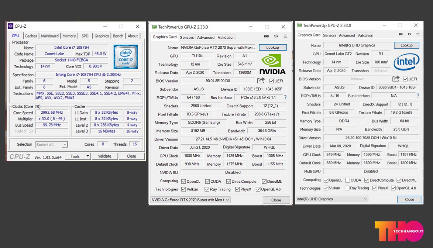Open the Intel(R) UHD Graphics GPU selector dropdown

point(332,199)
